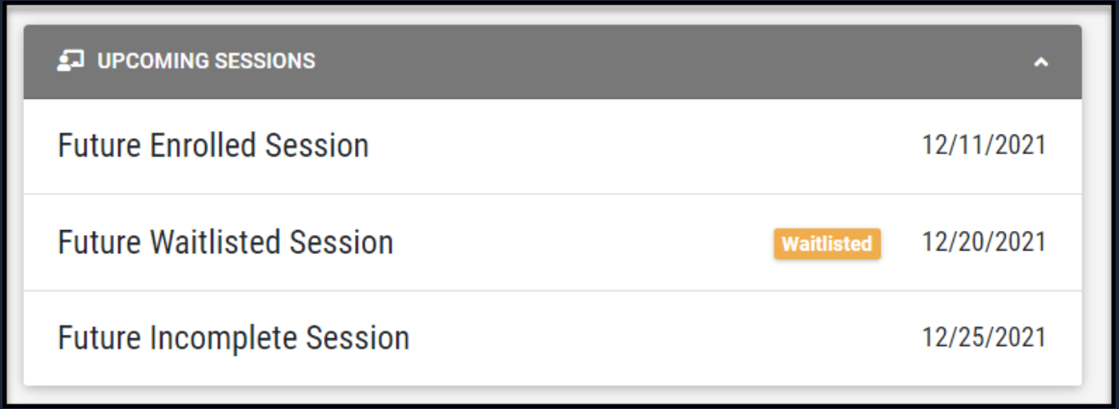This screenshot has width=1119, height=409.
Task: Open Future Enrolled Session
Action: [x=213, y=146]
